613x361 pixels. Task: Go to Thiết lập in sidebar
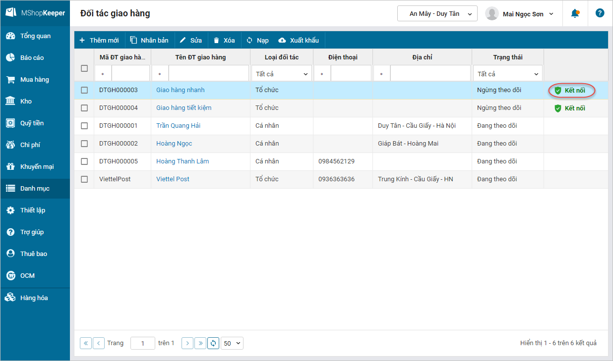[x=32, y=210]
